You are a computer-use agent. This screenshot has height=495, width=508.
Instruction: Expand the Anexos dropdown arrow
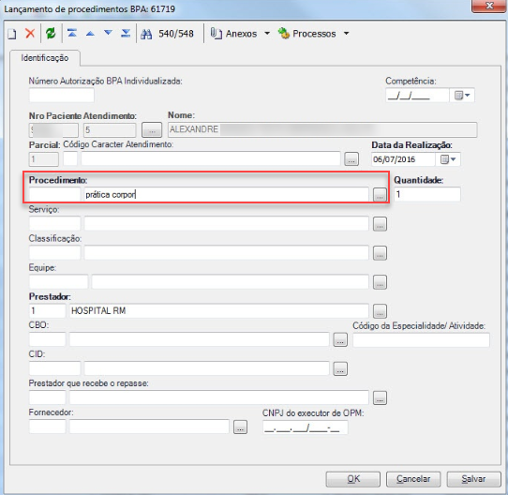(267, 33)
